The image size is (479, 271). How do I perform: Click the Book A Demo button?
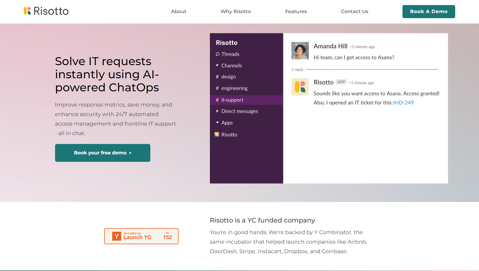pos(429,12)
